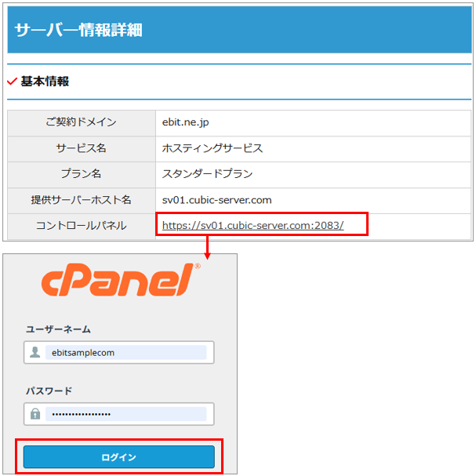Select the ホスティングサービス service value
The image size is (476, 476).
pyautogui.click(x=212, y=148)
